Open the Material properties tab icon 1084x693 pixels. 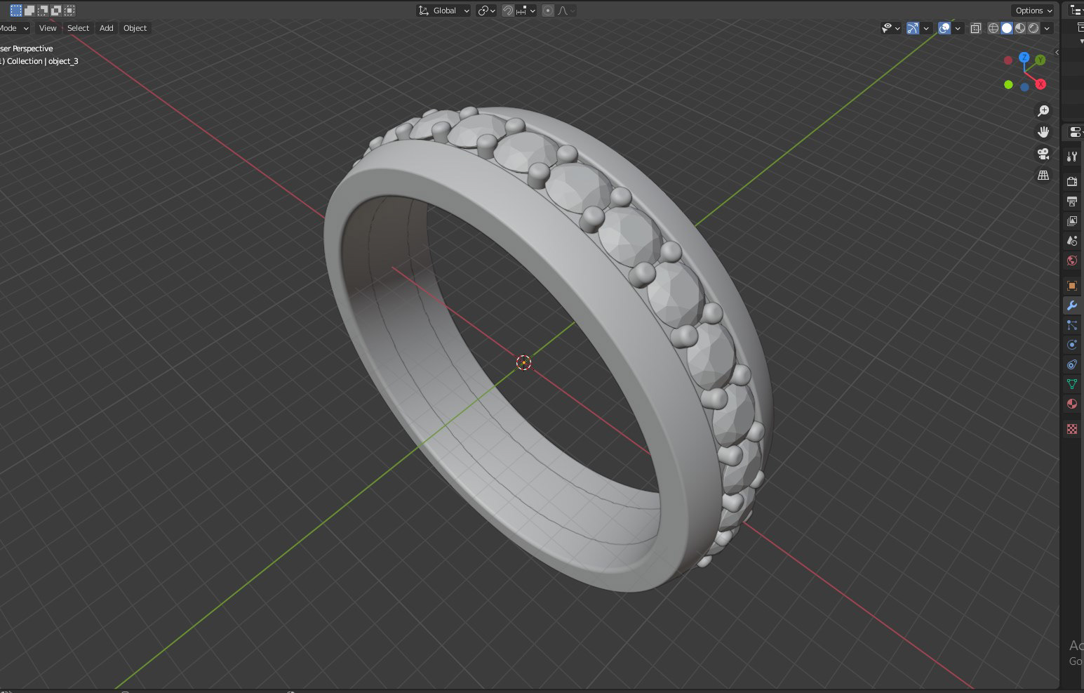click(1071, 404)
